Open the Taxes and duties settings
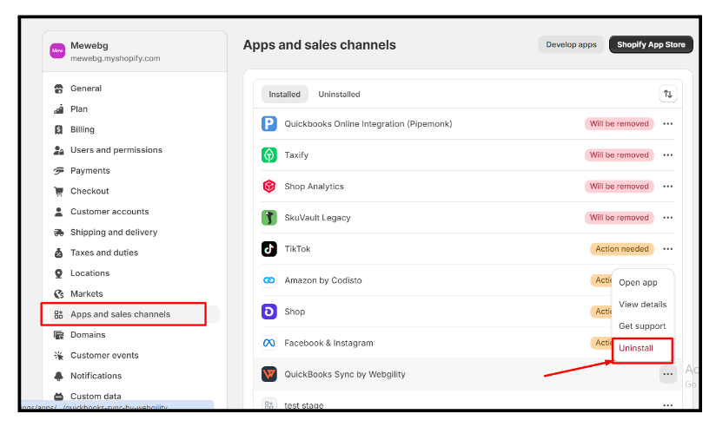Viewport: 716px width, 427px height. pos(104,253)
